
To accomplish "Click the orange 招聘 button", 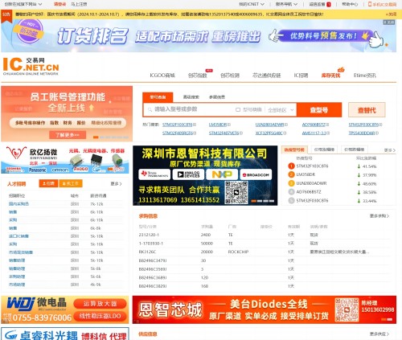I will tap(48, 183).
